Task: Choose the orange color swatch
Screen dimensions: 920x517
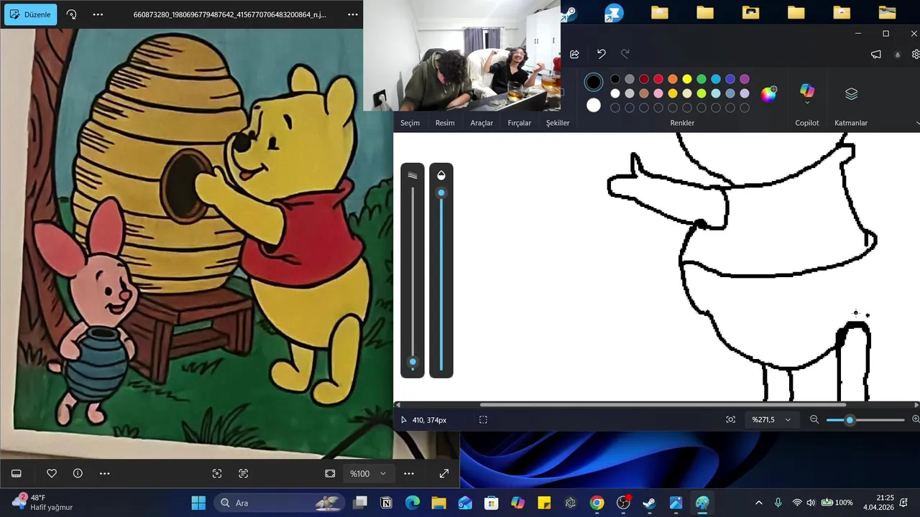Action: 673,79
